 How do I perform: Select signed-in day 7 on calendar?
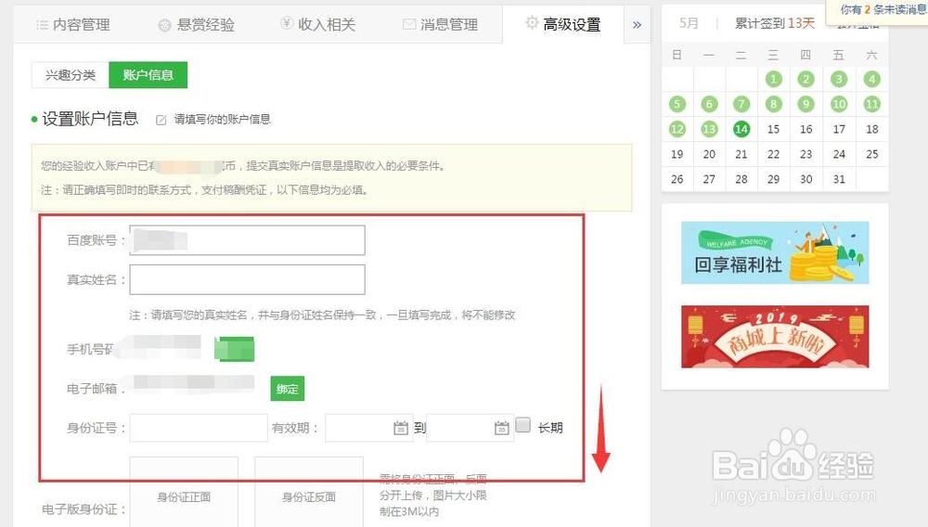tap(741, 104)
